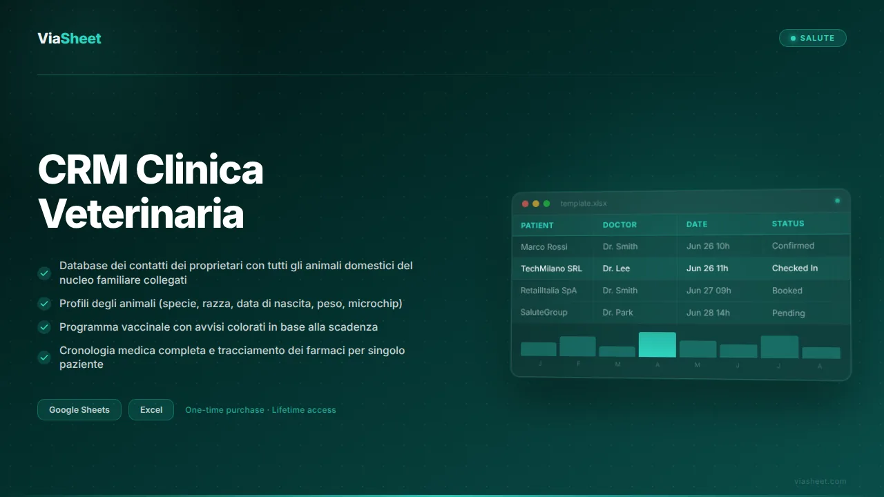Select the Marco Rossi patient cell
This screenshot has width=884, height=497.
(x=544, y=247)
